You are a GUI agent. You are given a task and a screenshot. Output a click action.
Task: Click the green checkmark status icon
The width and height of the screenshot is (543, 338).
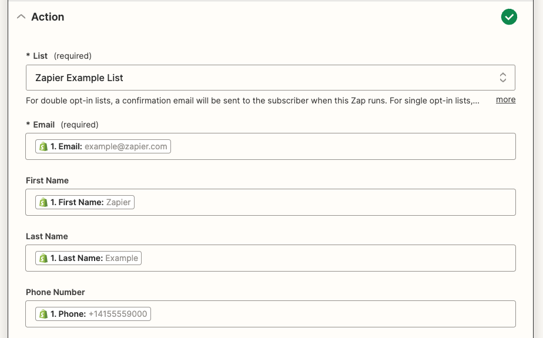click(509, 17)
